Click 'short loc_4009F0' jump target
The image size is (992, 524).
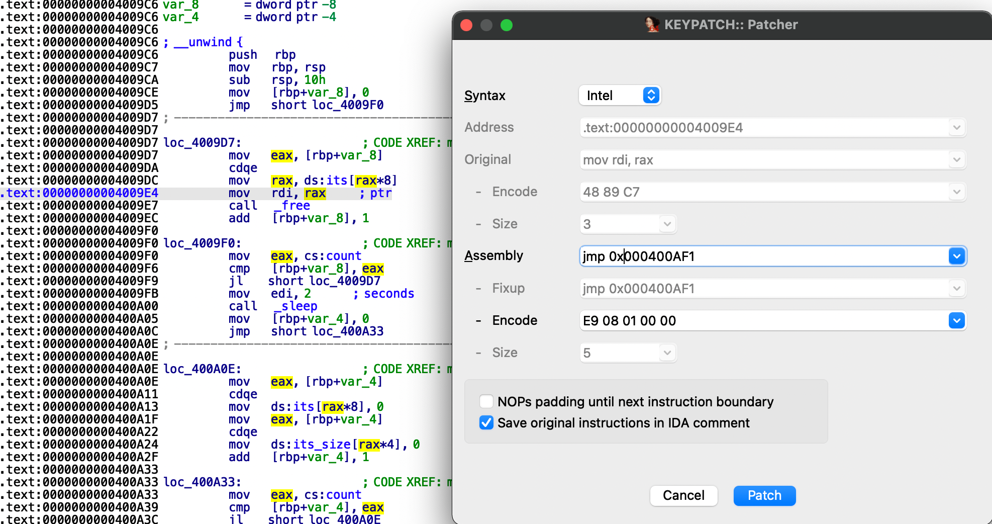click(327, 105)
